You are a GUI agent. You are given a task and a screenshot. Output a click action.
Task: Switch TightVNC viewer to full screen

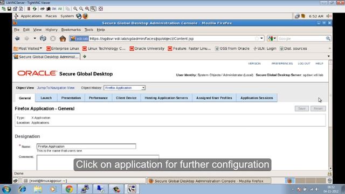coord(101,9)
